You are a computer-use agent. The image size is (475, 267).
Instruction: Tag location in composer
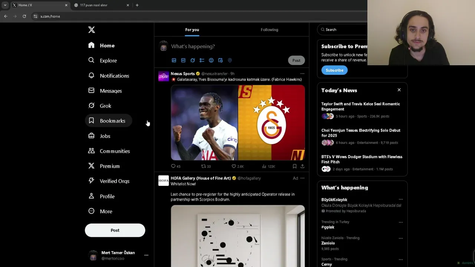pos(230,60)
